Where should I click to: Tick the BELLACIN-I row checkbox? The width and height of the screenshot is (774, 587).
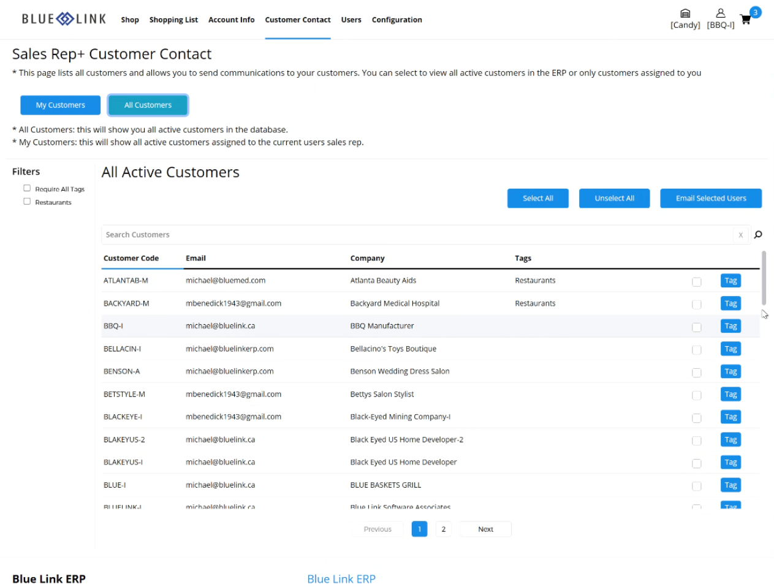[696, 350]
